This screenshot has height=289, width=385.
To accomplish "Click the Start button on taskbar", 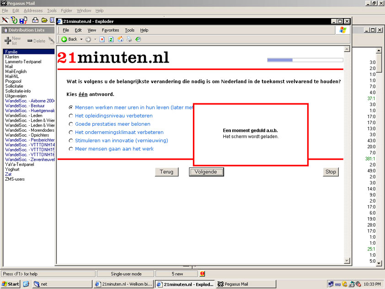I will [x=11, y=284].
